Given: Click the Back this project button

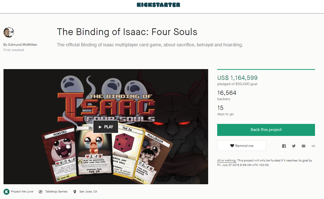Looking at the screenshot, I should coord(266,130).
